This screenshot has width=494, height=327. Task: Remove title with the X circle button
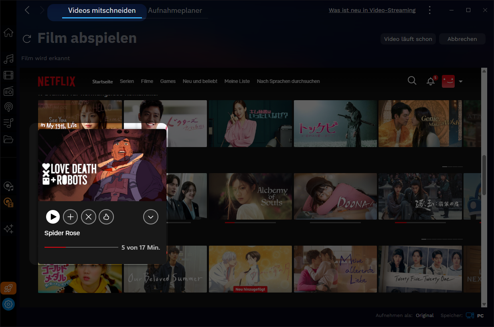pyautogui.click(x=89, y=217)
